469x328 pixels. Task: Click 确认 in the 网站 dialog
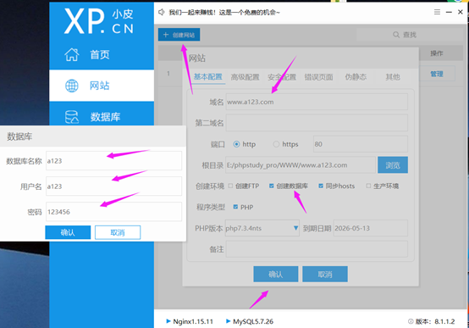(276, 274)
